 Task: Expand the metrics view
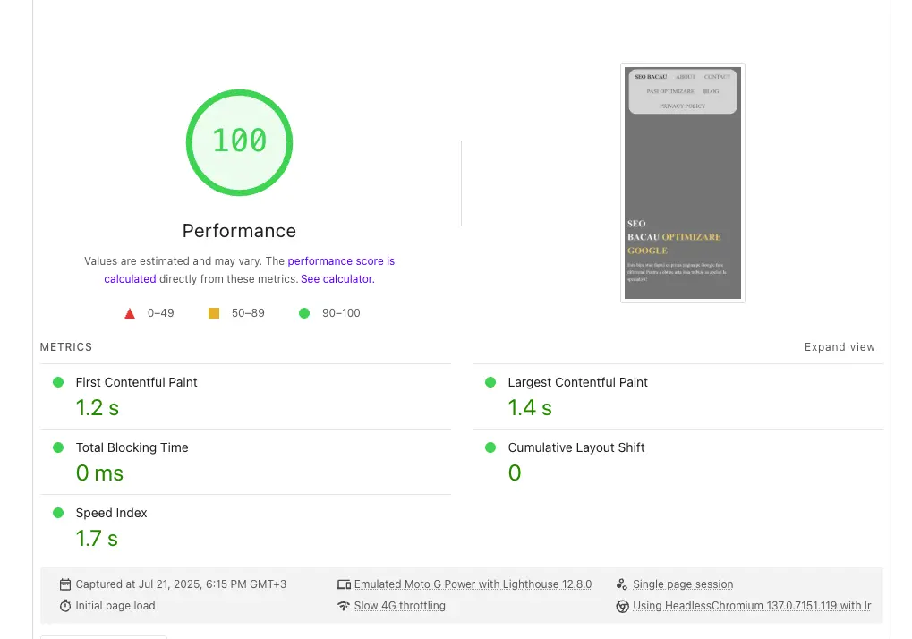840,347
